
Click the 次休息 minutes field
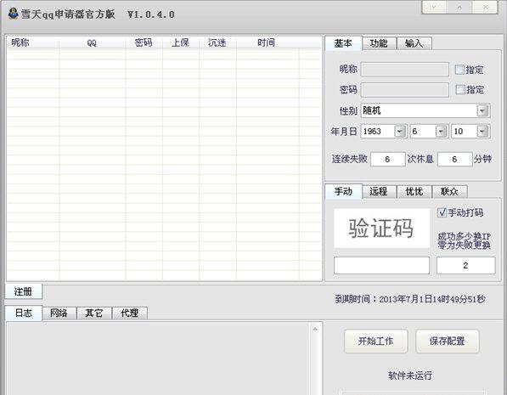[454, 159]
